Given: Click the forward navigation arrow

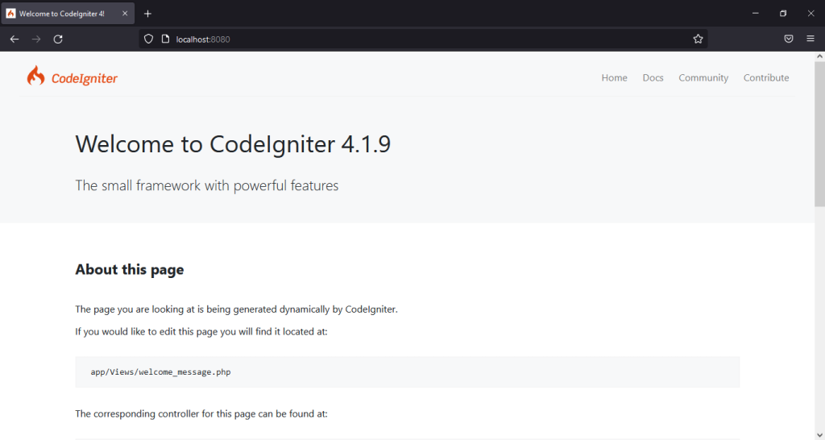Looking at the screenshot, I should tap(35, 39).
